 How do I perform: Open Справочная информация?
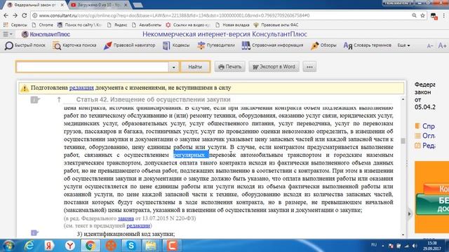[x=272, y=45]
